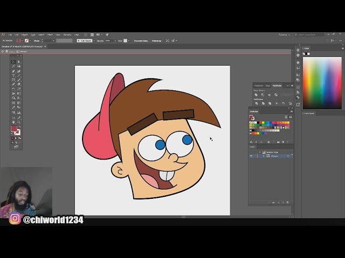Click the stroke weight input field
This screenshot has height=258, width=345.
point(47,41)
